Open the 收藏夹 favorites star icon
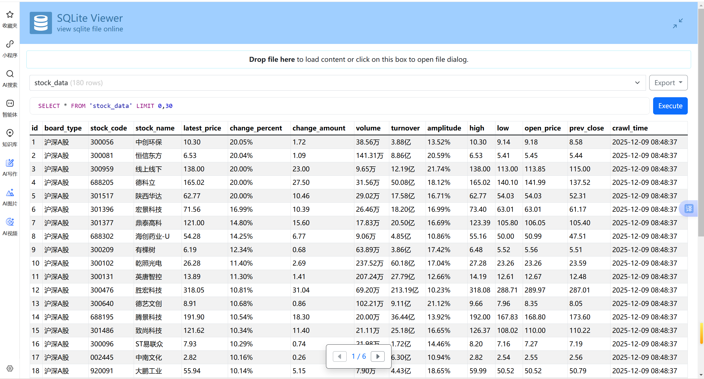Image resolution: width=704 pixels, height=379 pixels. pyautogui.click(x=10, y=15)
